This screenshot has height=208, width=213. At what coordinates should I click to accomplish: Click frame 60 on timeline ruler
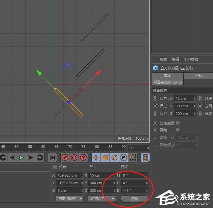(x=43, y=147)
